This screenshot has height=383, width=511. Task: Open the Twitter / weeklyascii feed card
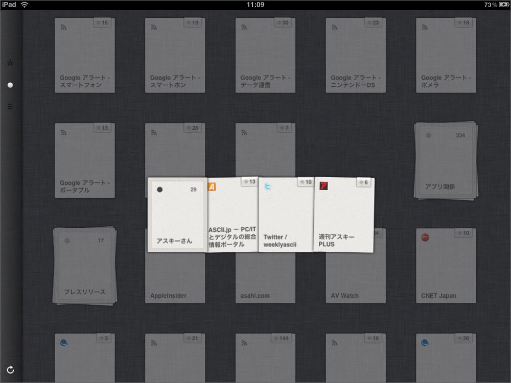pyautogui.click(x=286, y=214)
